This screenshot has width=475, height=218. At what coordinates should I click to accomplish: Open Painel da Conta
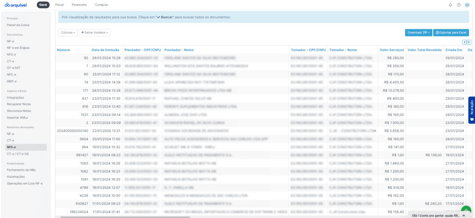click(18, 25)
